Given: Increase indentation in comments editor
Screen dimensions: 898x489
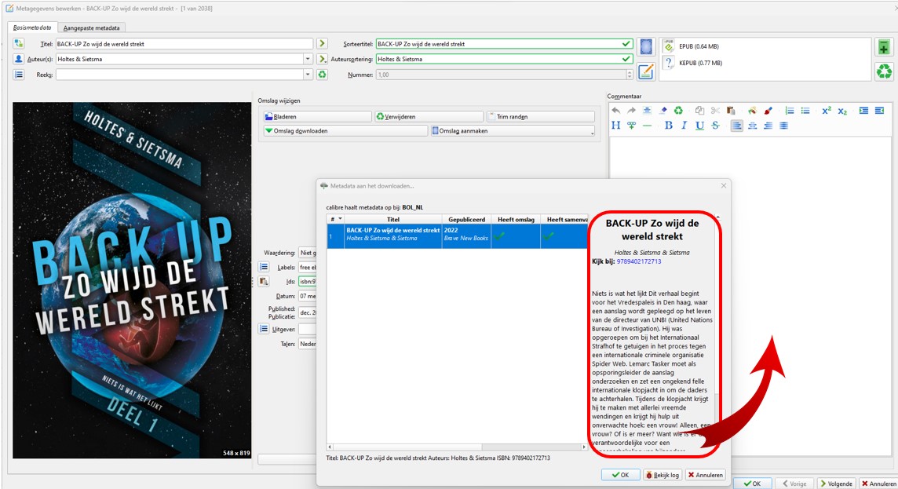Looking at the screenshot, I should pyautogui.click(x=863, y=111).
